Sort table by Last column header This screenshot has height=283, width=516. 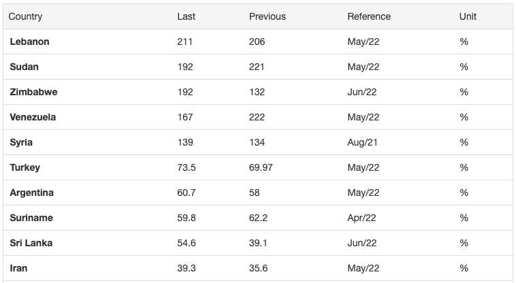pos(187,16)
